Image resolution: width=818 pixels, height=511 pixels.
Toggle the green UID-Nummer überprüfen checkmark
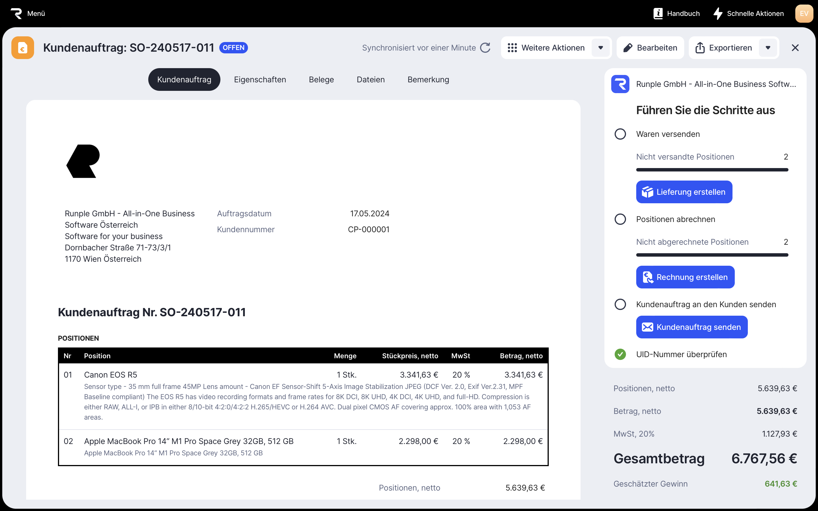620,354
